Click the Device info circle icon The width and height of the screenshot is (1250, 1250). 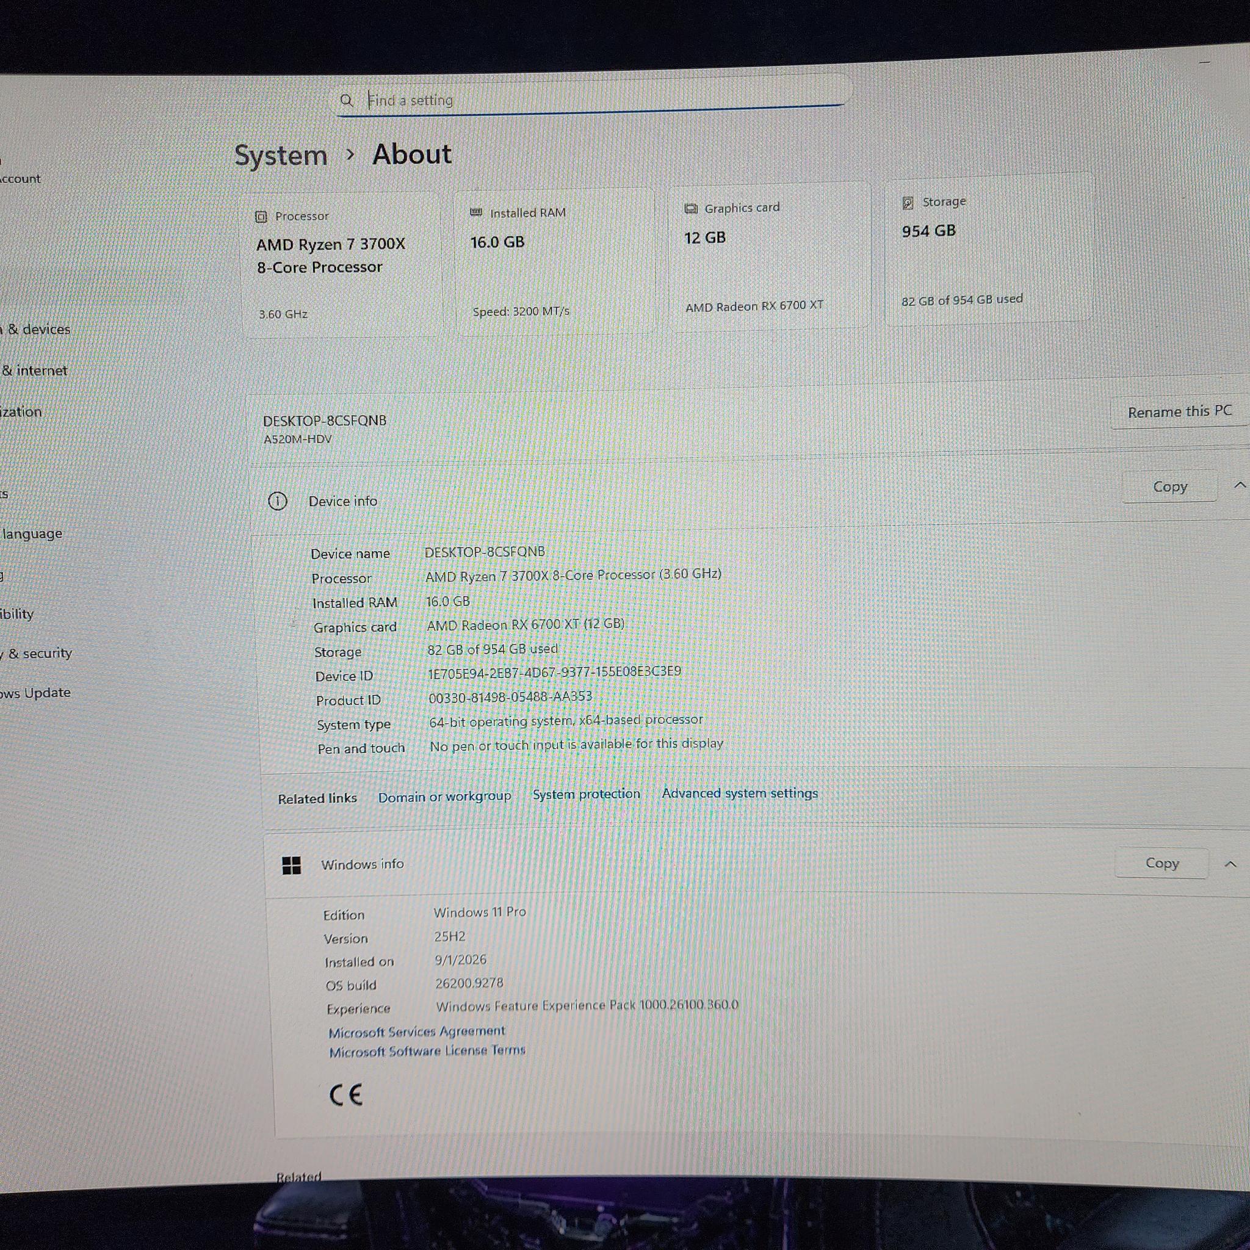[278, 500]
